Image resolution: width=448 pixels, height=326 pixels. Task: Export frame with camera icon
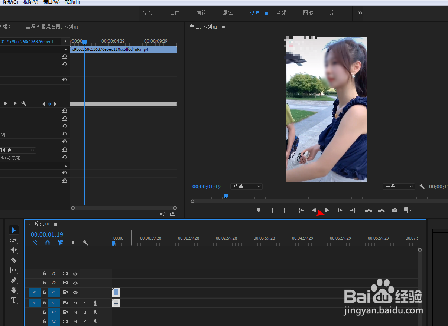coord(395,210)
